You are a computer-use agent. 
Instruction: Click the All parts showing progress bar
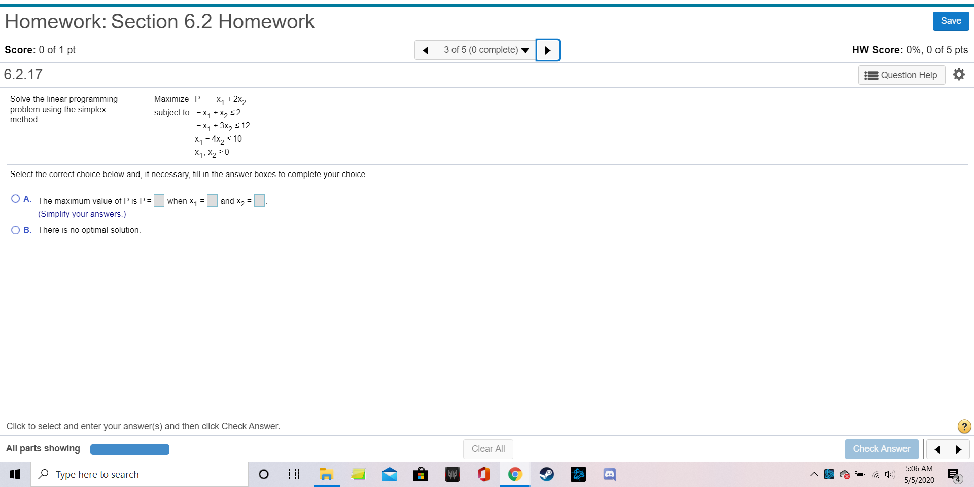[129, 449]
